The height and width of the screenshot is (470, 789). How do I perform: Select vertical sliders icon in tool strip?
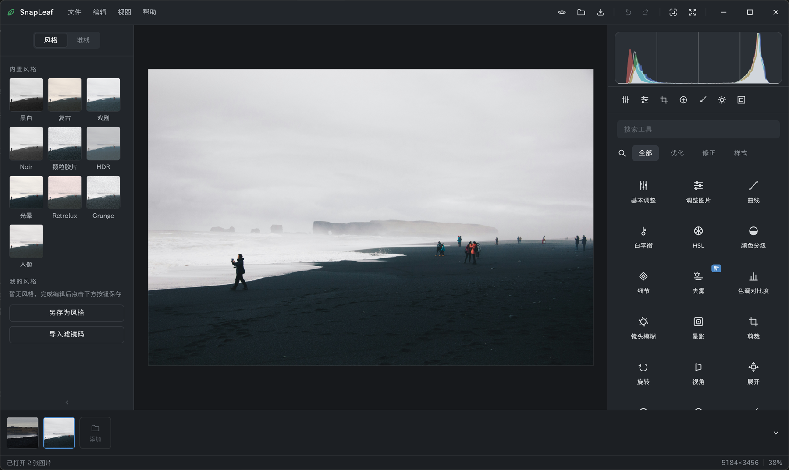click(x=626, y=100)
